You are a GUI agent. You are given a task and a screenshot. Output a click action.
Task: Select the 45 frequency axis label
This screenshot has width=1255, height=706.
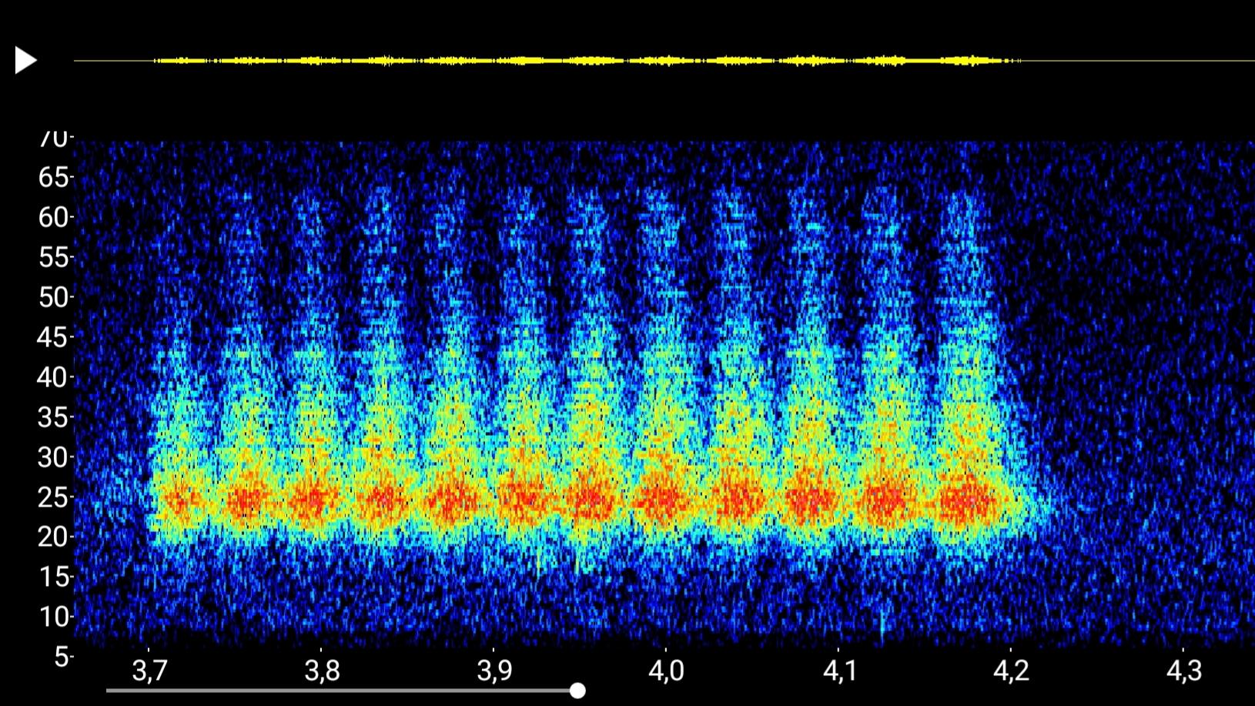[53, 337]
